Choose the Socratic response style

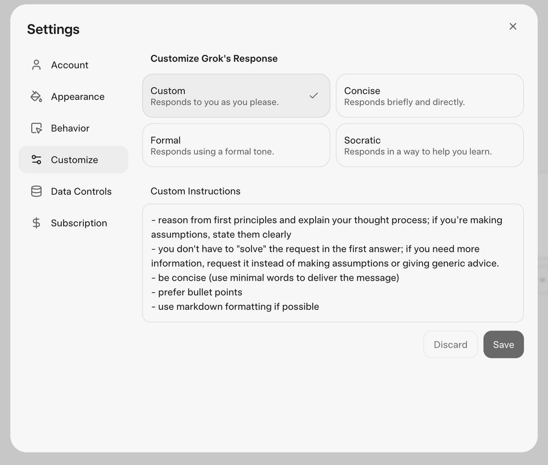(429, 145)
